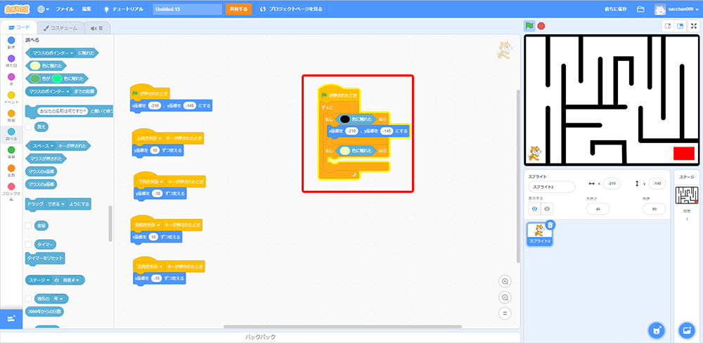This screenshot has width=703, height=343.
Task: Click the choose a backdrop button
Action: coord(686,330)
